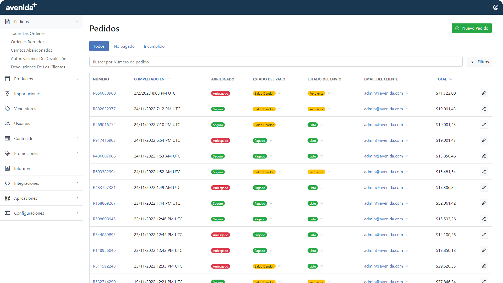Click the Aplicaciones grid icon

[7, 198]
